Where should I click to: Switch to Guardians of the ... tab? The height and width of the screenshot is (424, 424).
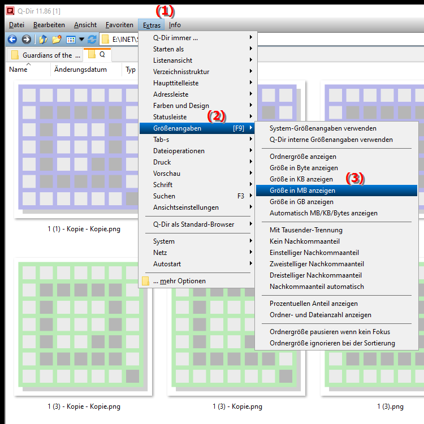45,55
